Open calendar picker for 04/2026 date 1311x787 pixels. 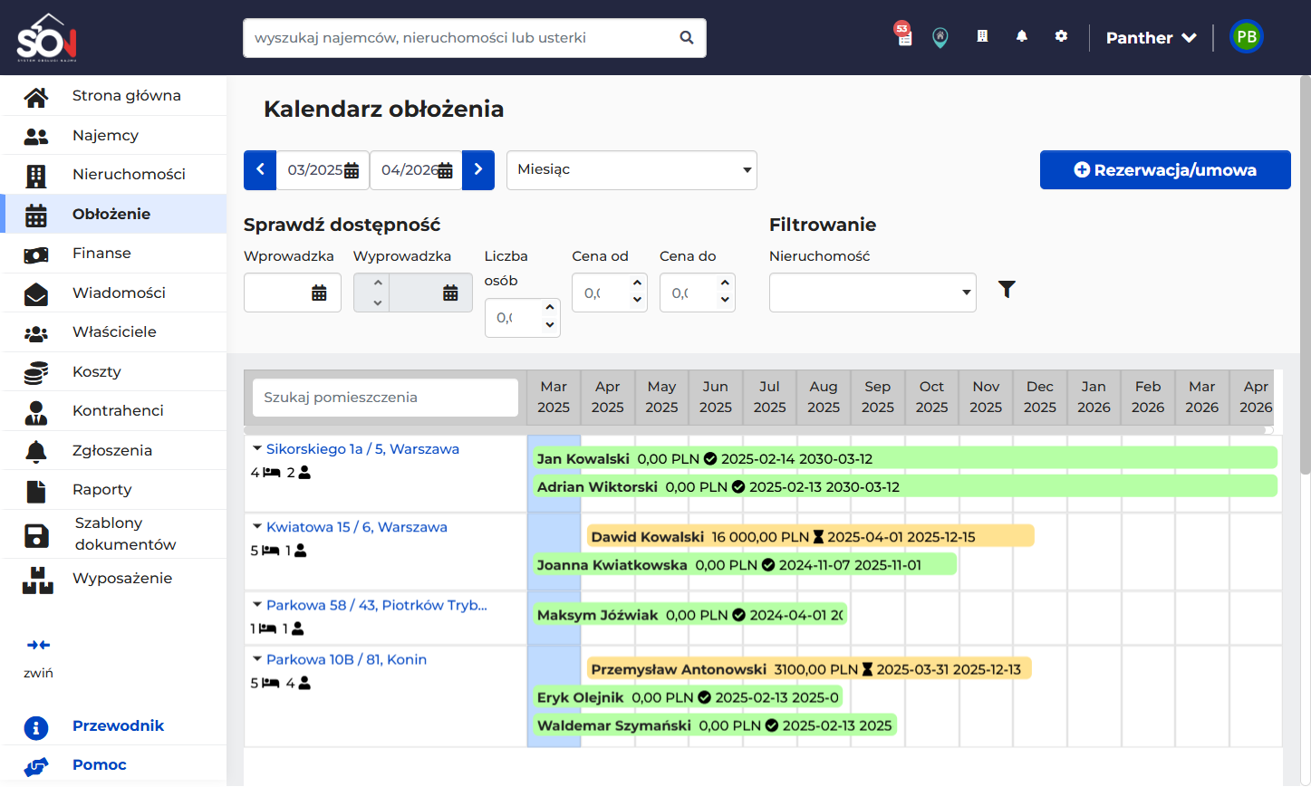pyautogui.click(x=445, y=170)
